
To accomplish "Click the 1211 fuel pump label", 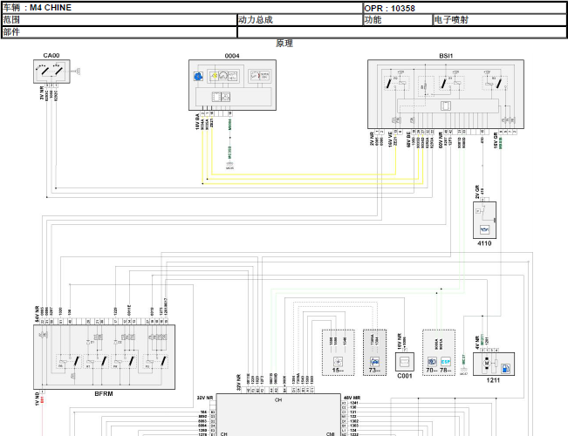I will (493, 380).
